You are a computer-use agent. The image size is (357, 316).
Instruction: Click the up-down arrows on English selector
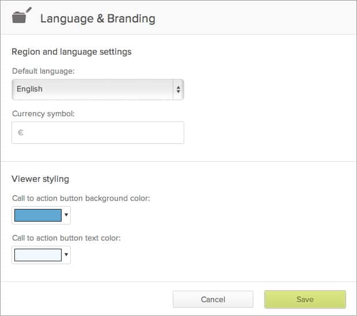[178, 90]
